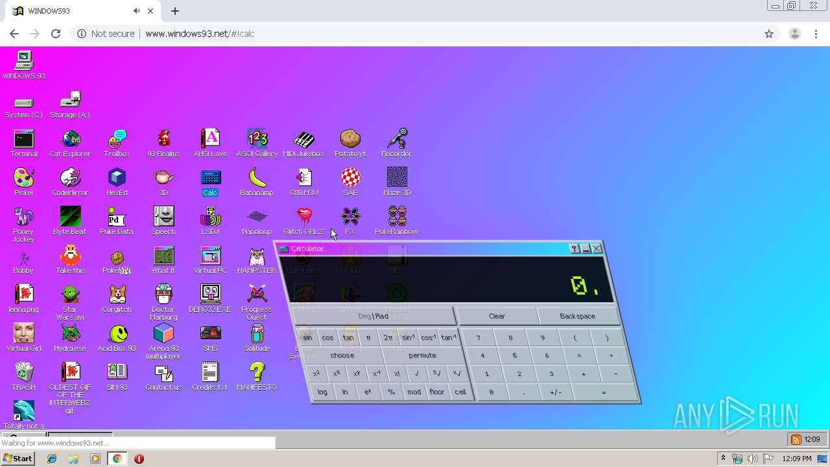Click Backspace in Calculator
The image size is (830, 467).
tap(577, 317)
